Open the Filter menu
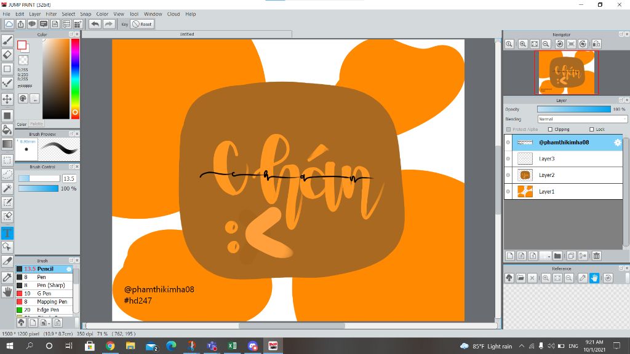 (x=51, y=14)
